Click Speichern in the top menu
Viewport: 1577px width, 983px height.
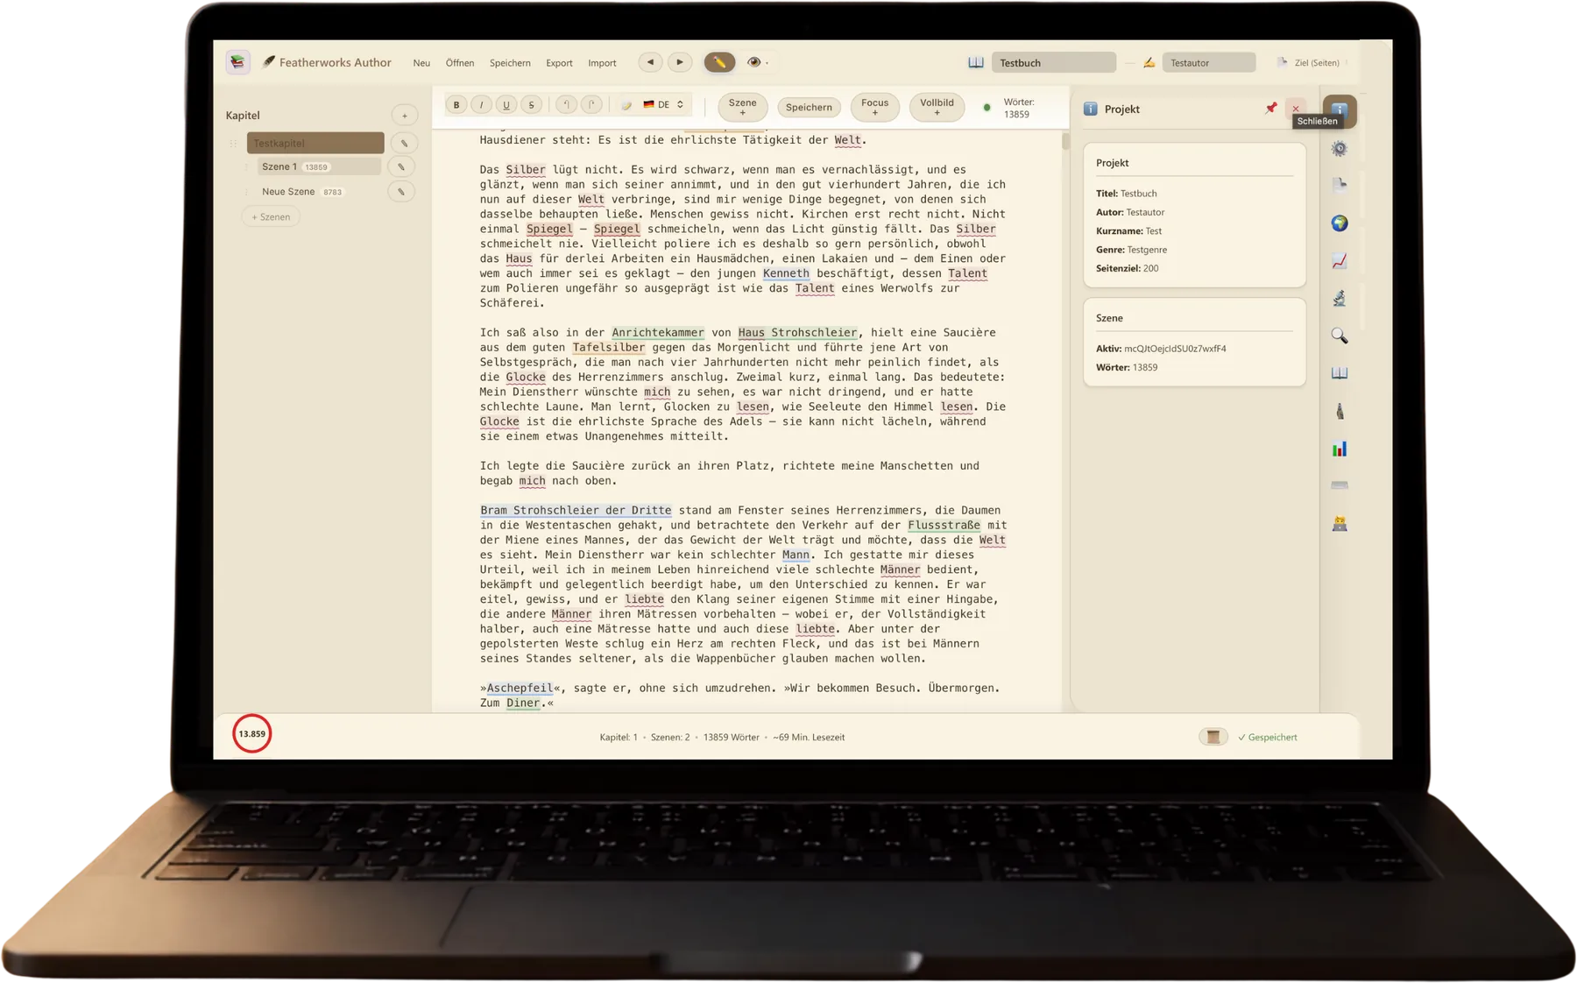click(510, 63)
